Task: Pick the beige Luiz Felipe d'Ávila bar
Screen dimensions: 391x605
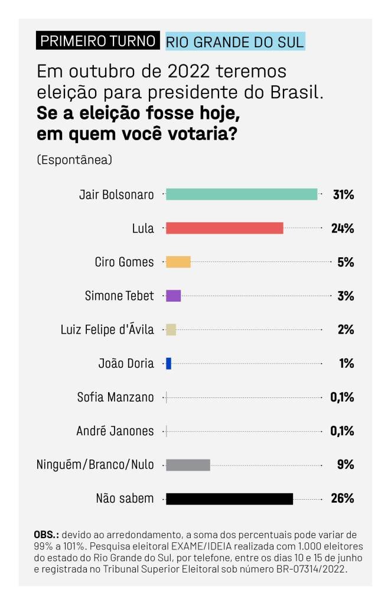Action: coord(171,329)
